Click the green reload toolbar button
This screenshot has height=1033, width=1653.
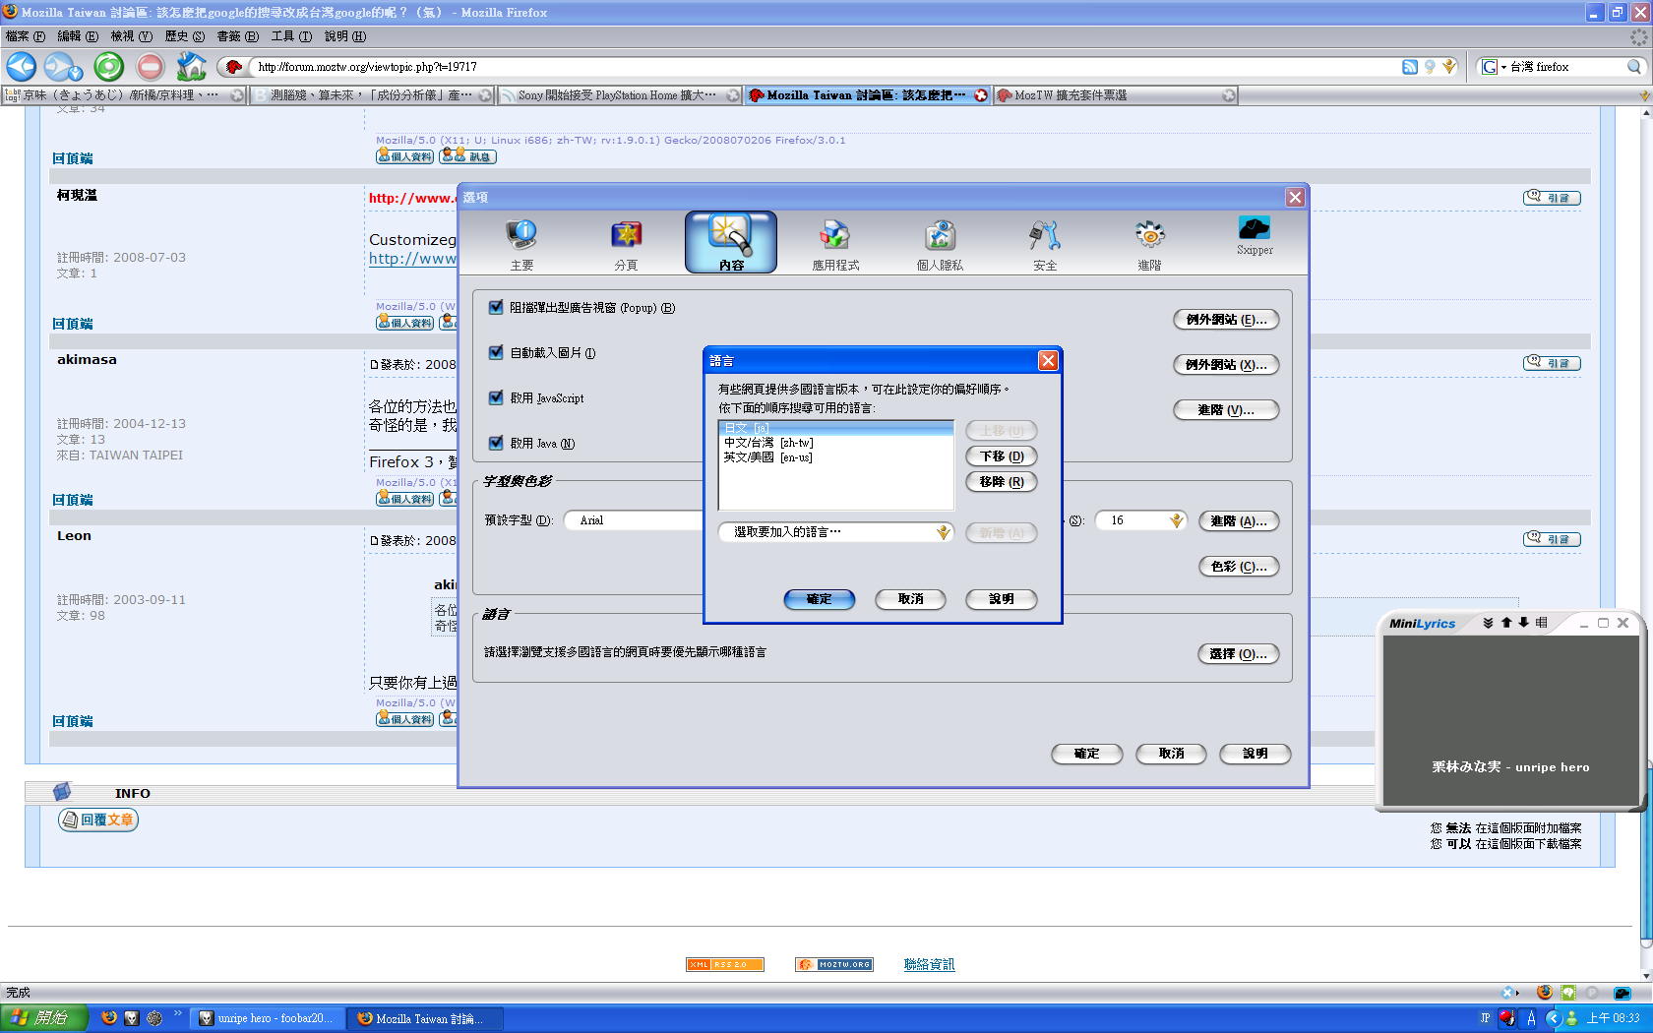(109, 67)
